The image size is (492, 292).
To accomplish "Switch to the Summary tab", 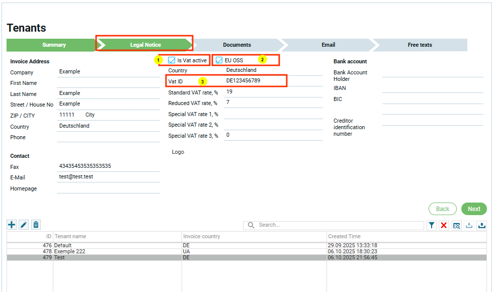I will (x=54, y=45).
